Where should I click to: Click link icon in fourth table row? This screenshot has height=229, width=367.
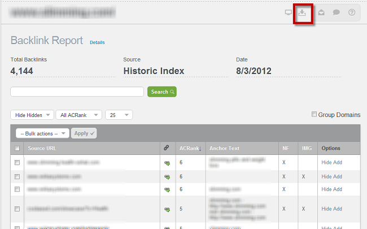tap(167, 209)
